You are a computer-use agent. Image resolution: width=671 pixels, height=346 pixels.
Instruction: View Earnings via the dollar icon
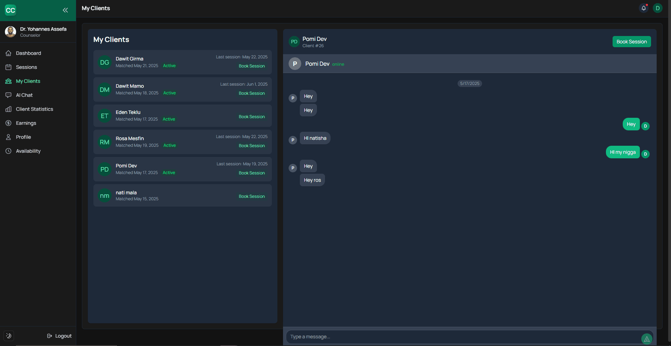click(x=8, y=123)
